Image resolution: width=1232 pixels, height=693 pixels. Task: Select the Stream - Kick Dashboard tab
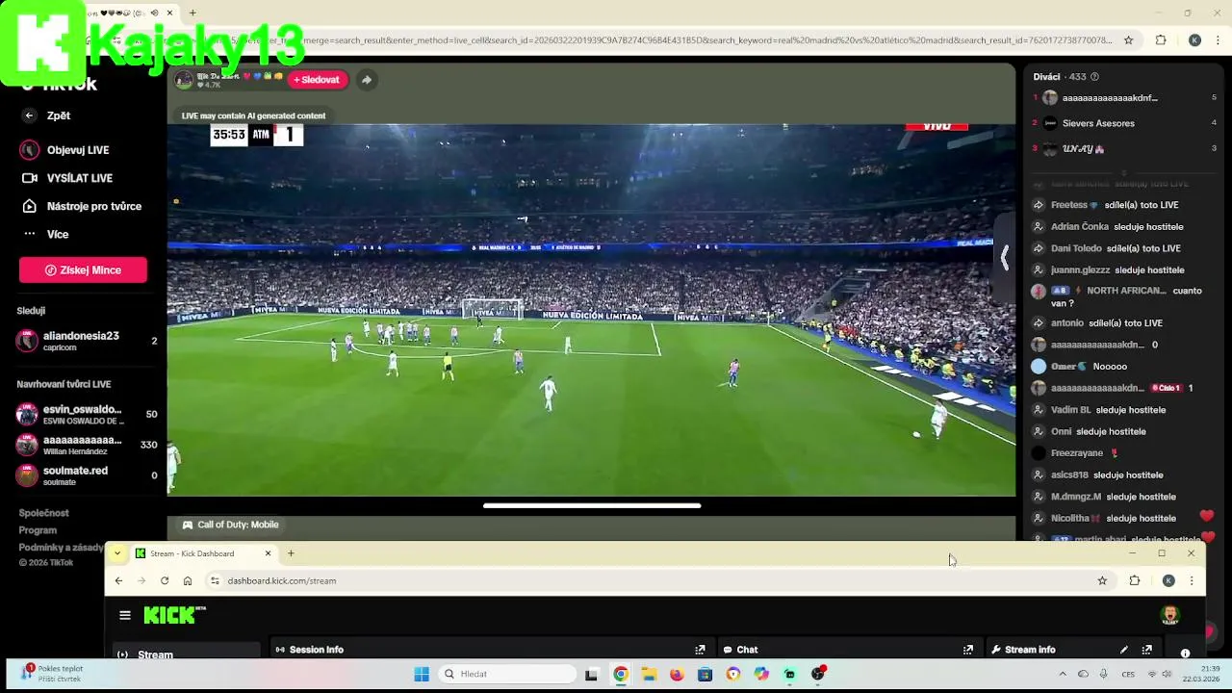pyautogui.click(x=203, y=553)
